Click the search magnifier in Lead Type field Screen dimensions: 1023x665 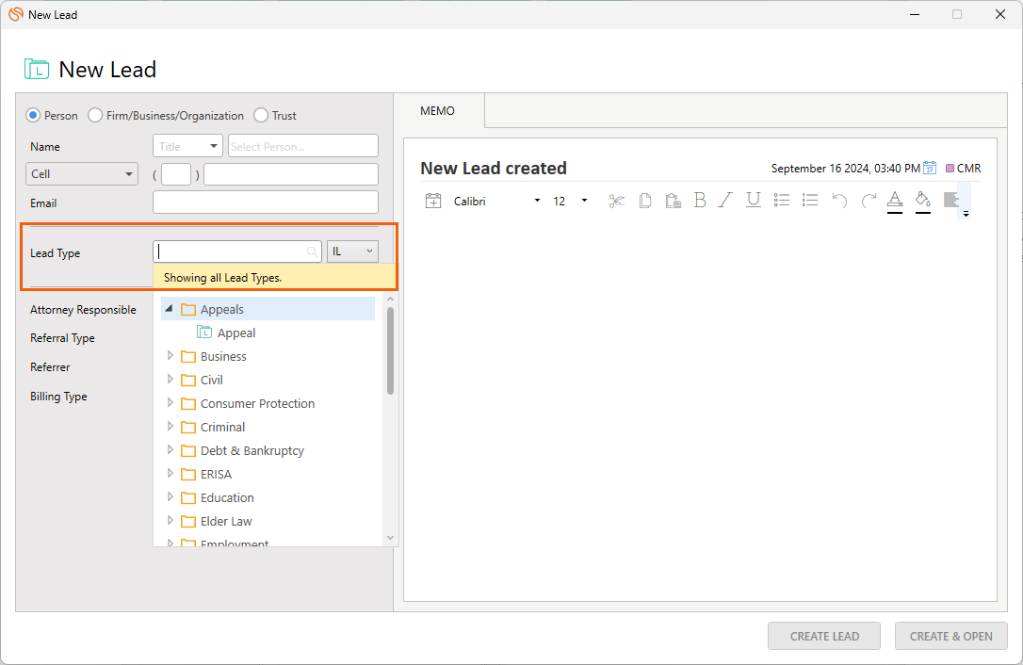[313, 251]
